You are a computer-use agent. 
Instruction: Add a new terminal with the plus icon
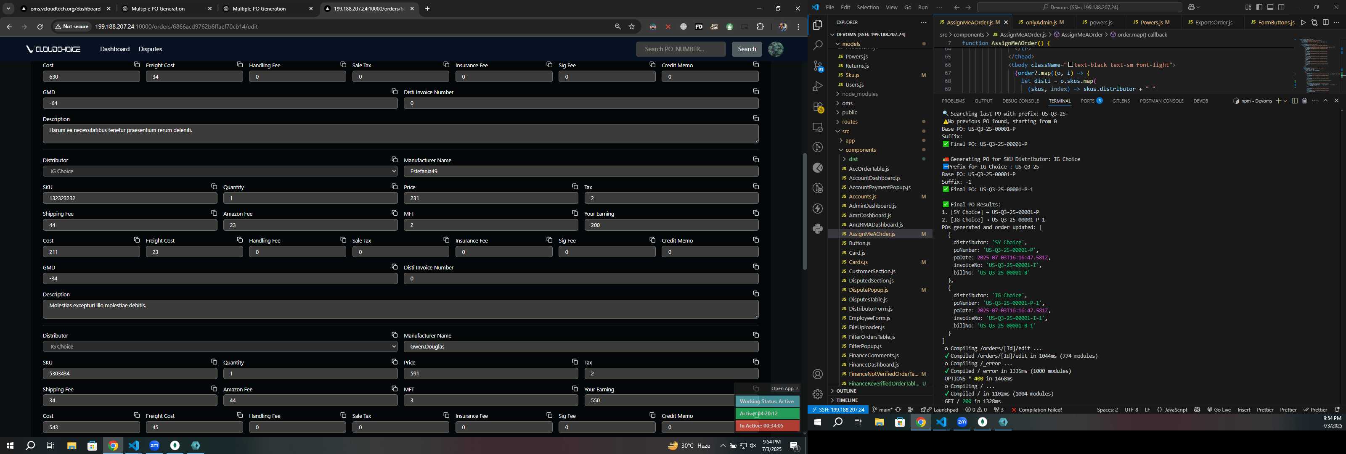(x=1278, y=101)
